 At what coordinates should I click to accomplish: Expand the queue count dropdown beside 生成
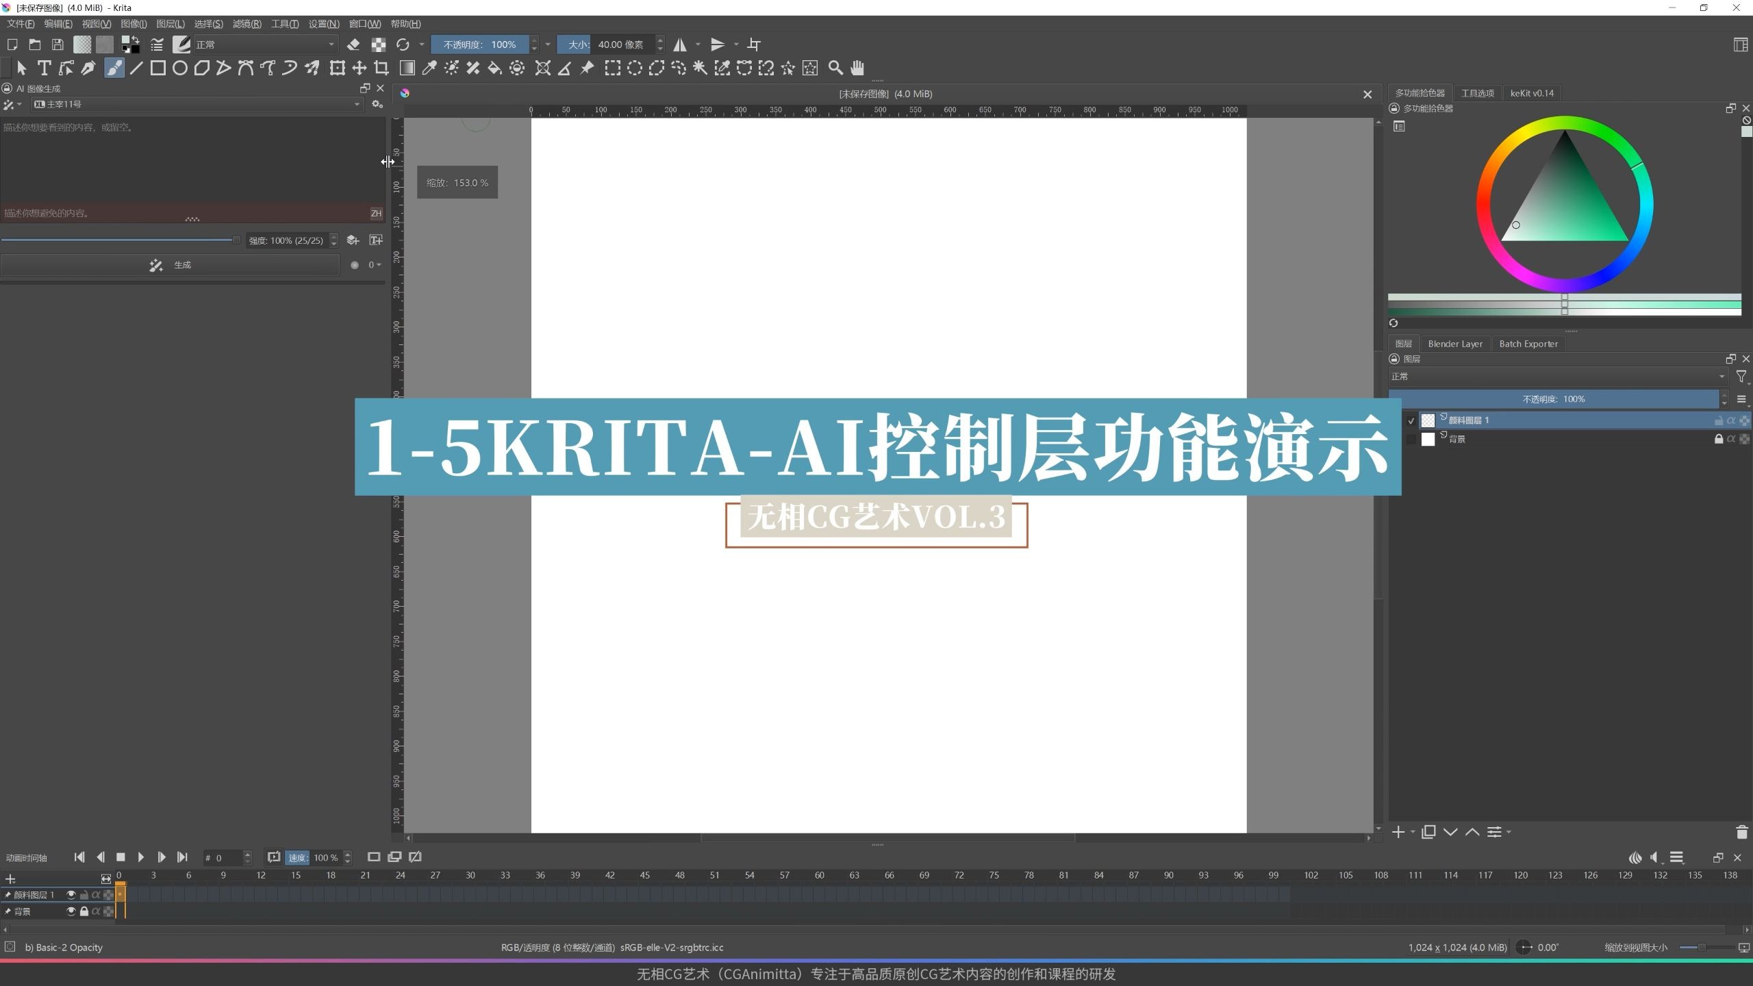[375, 265]
